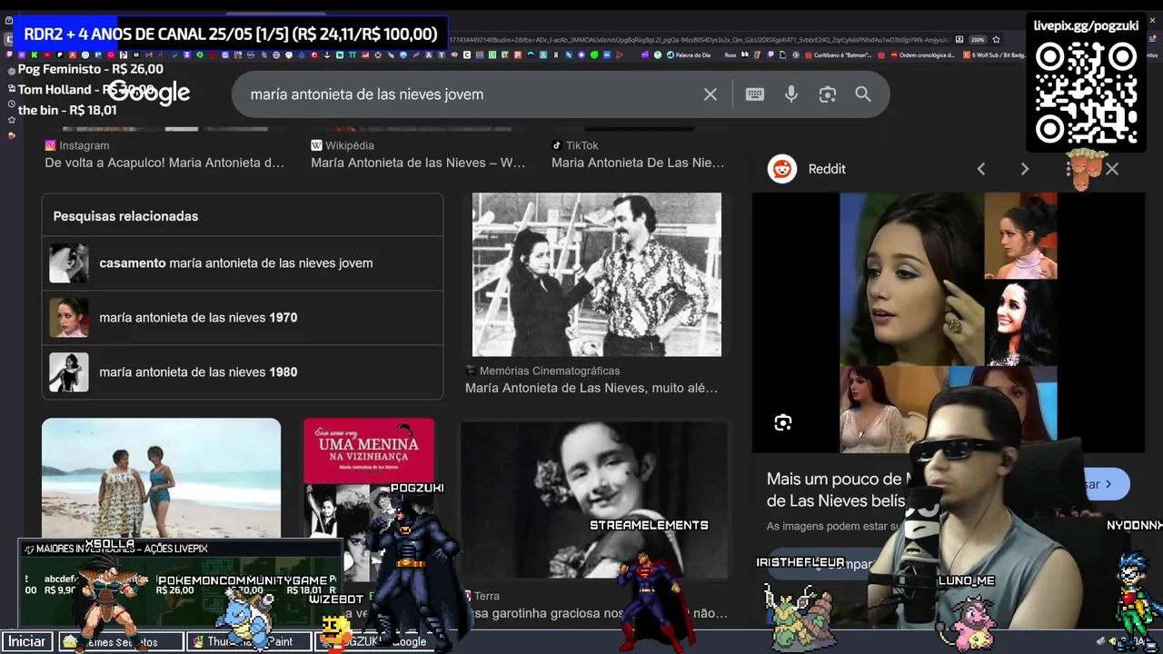The image size is (1163, 654).
Task: Open the Iniciar start button
Action: (26, 641)
